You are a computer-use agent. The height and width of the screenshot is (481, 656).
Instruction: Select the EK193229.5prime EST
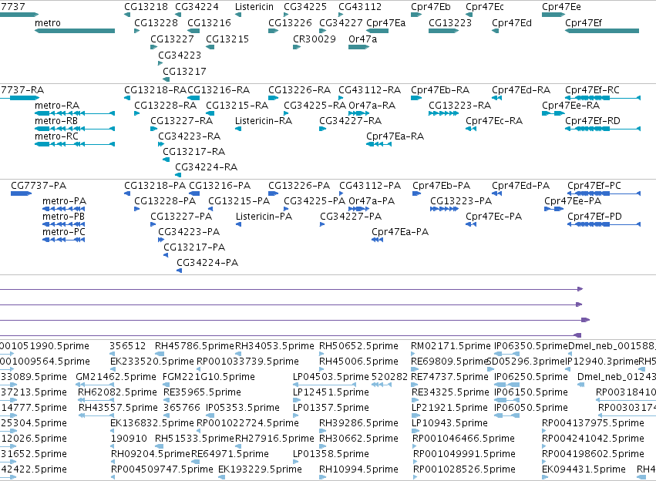click(222, 477)
